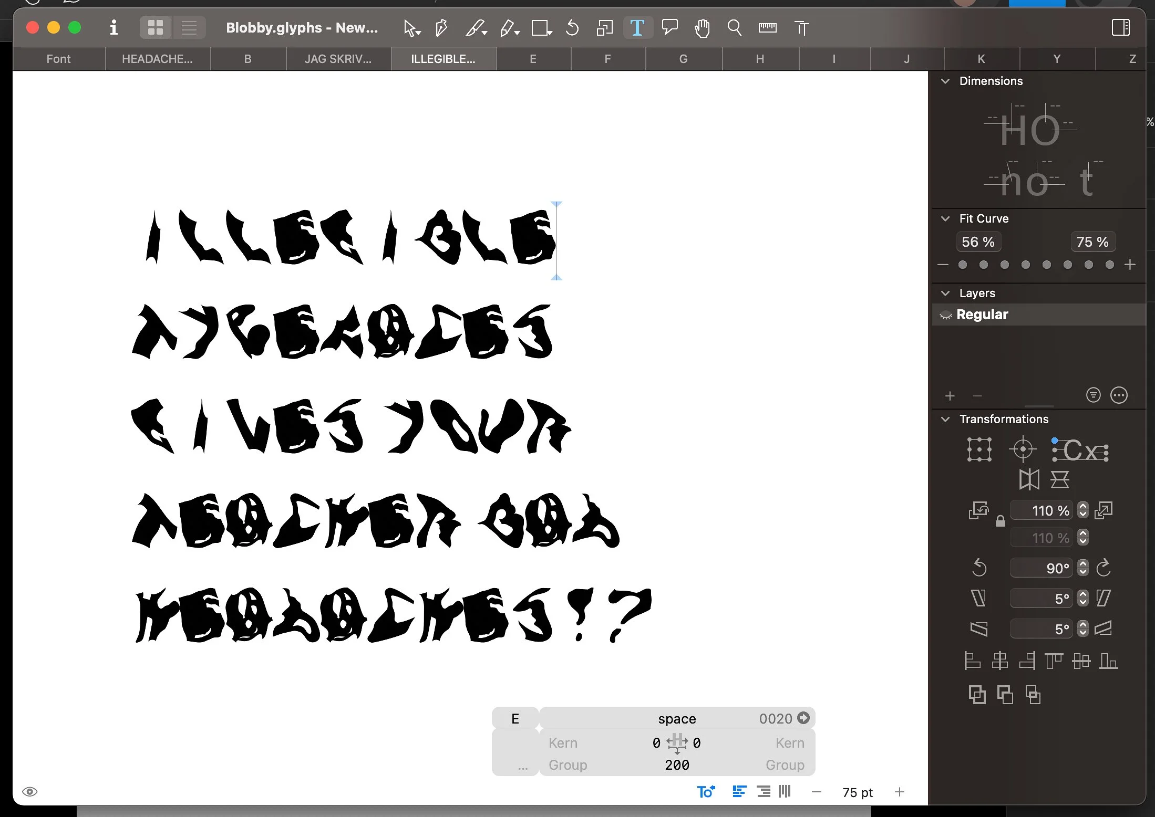This screenshot has height=817, width=1155.
Task: Select the metrics-based origin Cx icon
Action: (x=1080, y=449)
